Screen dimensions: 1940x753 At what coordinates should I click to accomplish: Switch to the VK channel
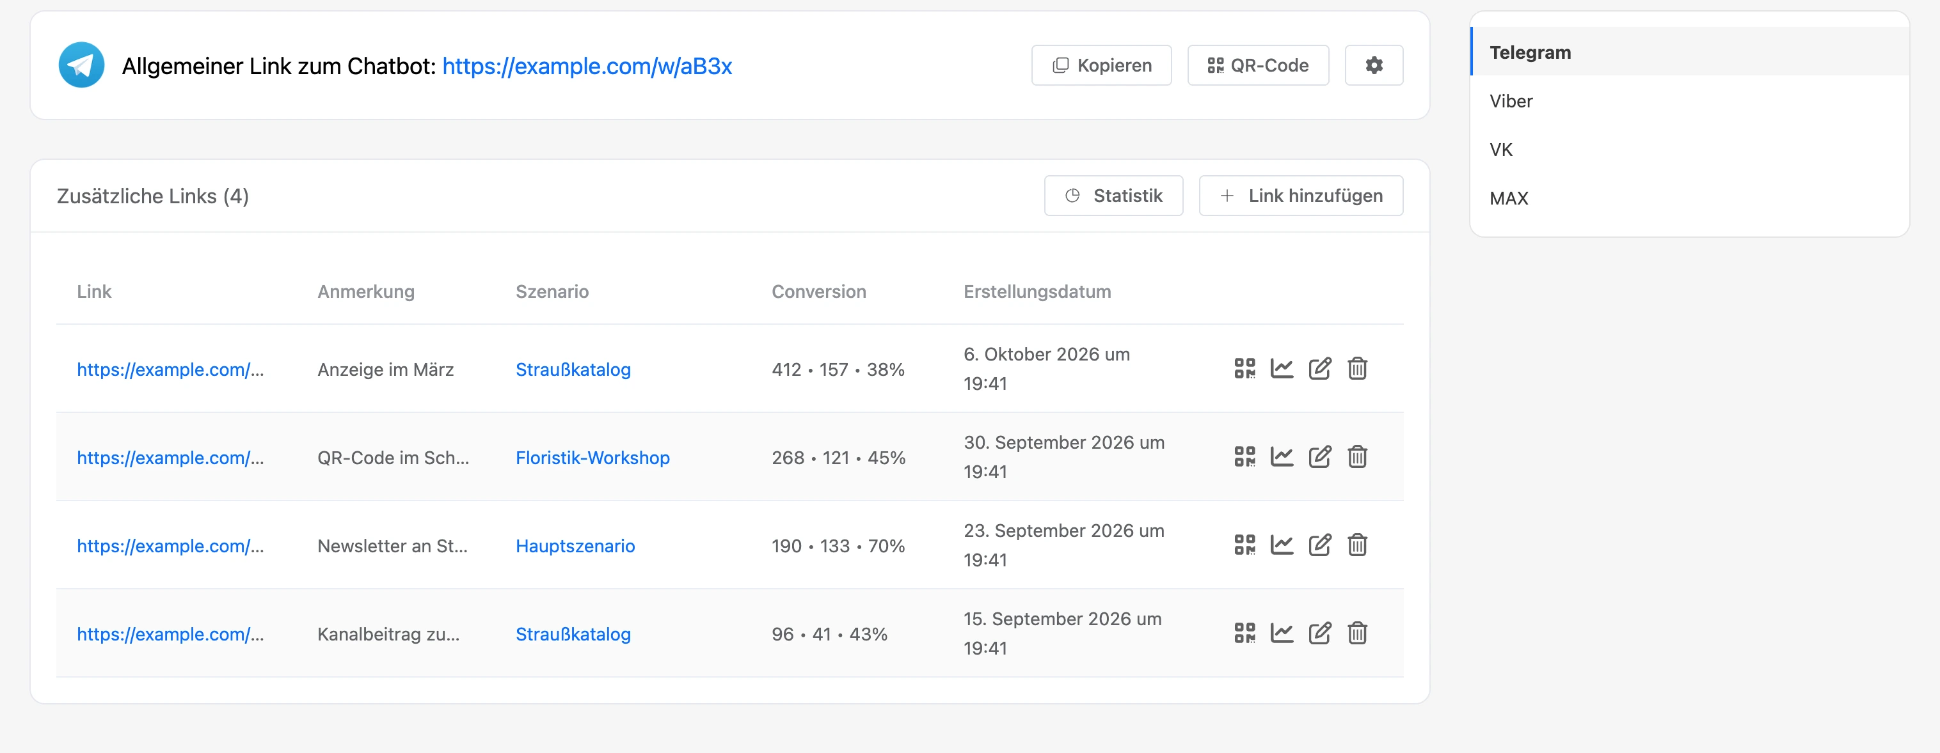(x=1689, y=150)
